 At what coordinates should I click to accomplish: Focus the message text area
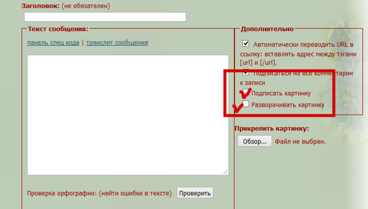(128, 115)
